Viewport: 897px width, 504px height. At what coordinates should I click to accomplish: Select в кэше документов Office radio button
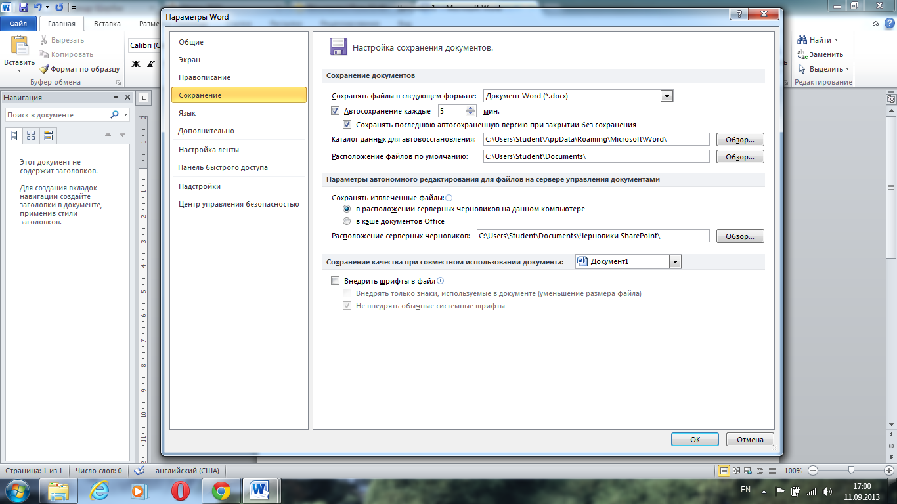click(347, 221)
